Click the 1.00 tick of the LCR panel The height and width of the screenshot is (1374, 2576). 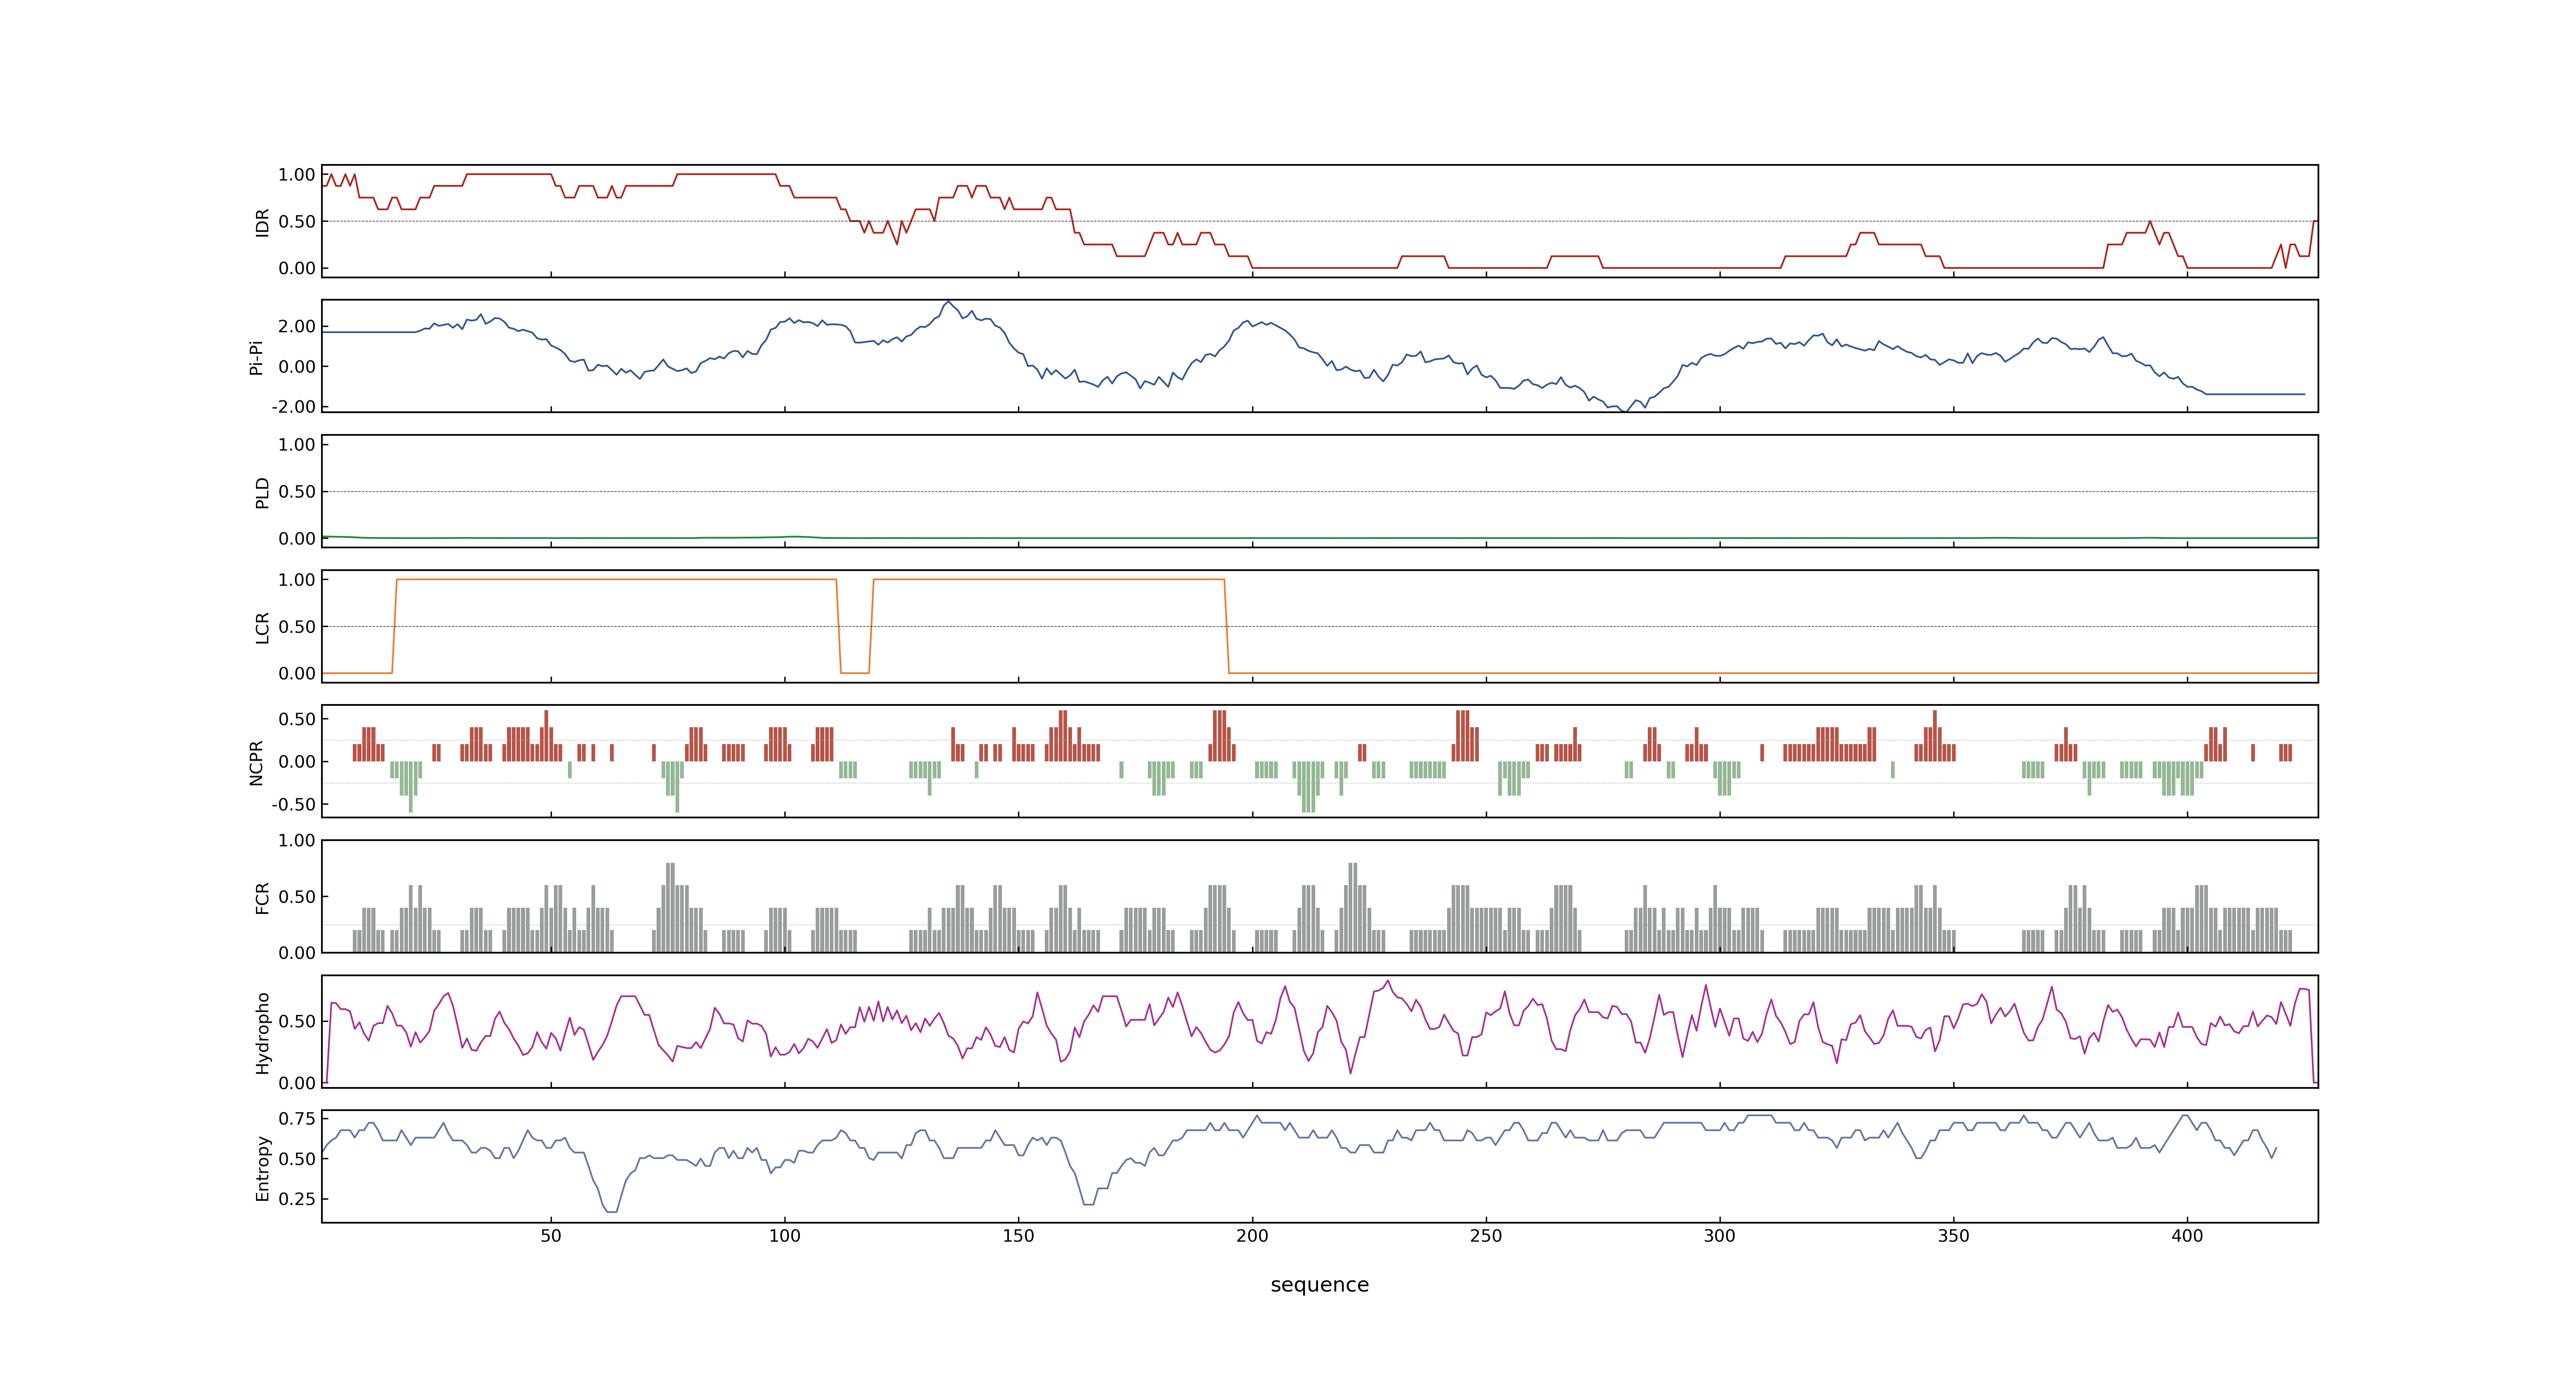click(297, 580)
